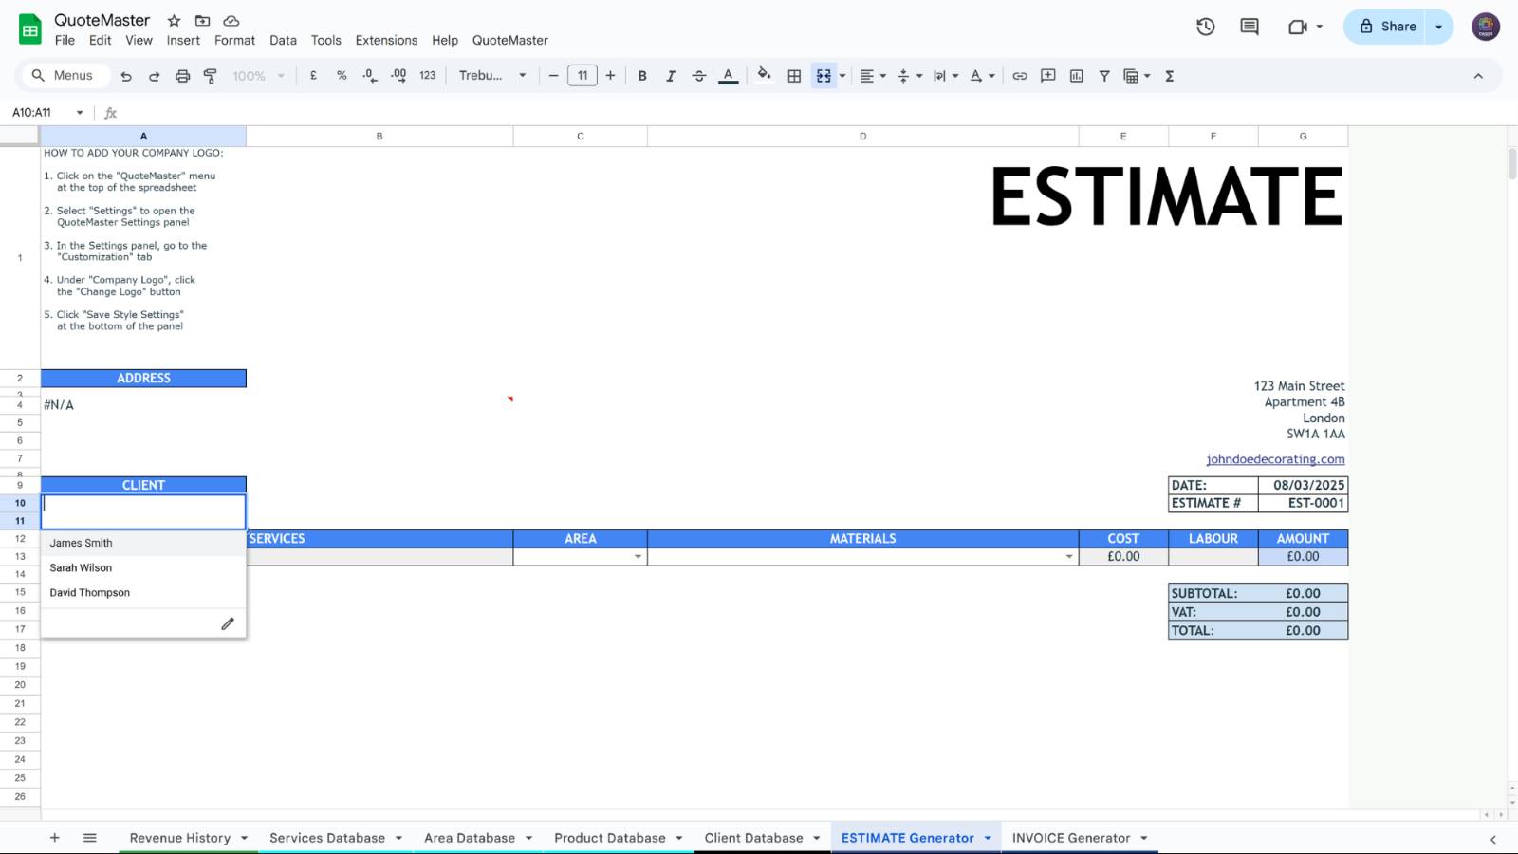Toggle strikethrough formatting
The width and height of the screenshot is (1518, 854).
699,76
